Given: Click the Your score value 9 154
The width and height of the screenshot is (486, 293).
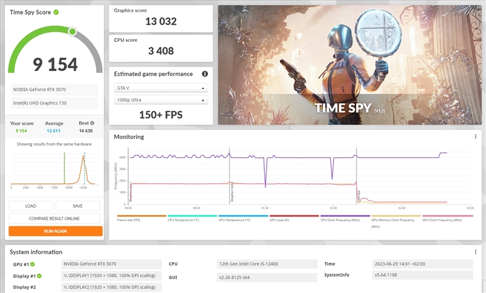Looking at the screenshot, I should [x=21, y=131].
